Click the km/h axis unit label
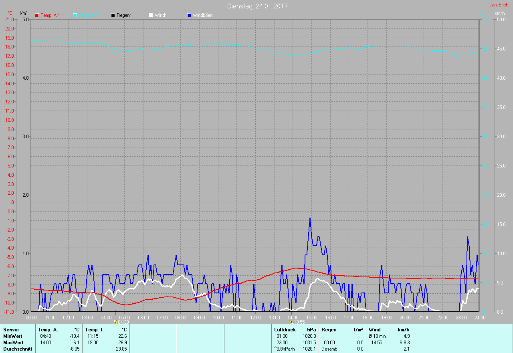 499,13
